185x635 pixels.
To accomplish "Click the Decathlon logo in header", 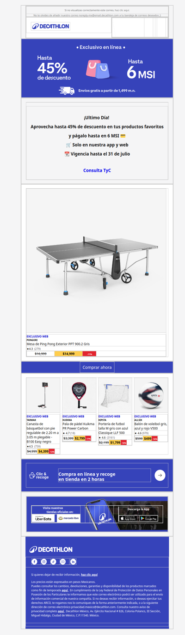I will click(x=50, y=26).
